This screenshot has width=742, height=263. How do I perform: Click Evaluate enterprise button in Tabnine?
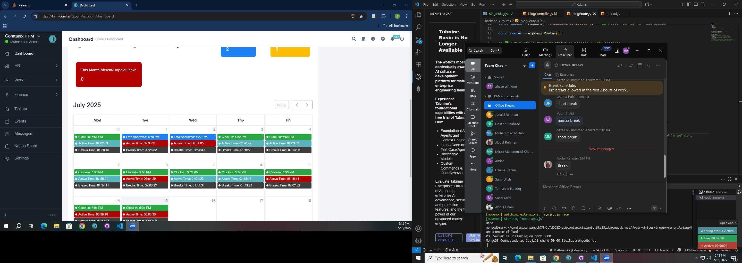pyautogui.click(x=449, y=238)
